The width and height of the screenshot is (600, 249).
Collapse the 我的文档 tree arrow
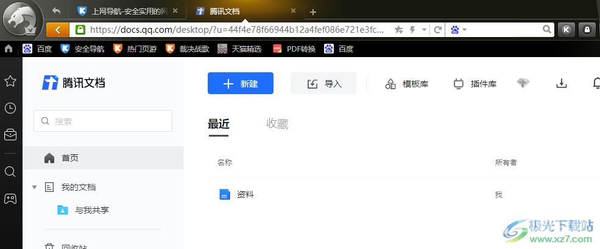click(35, 187)
